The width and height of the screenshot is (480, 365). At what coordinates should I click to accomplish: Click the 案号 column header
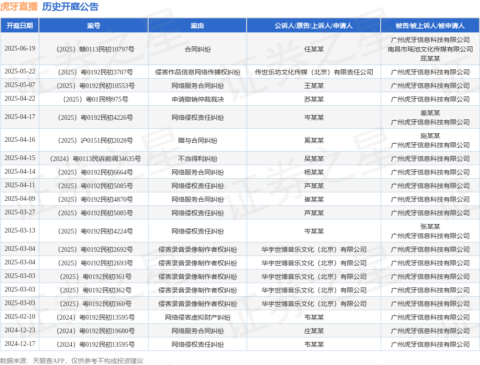click(94, 26)
